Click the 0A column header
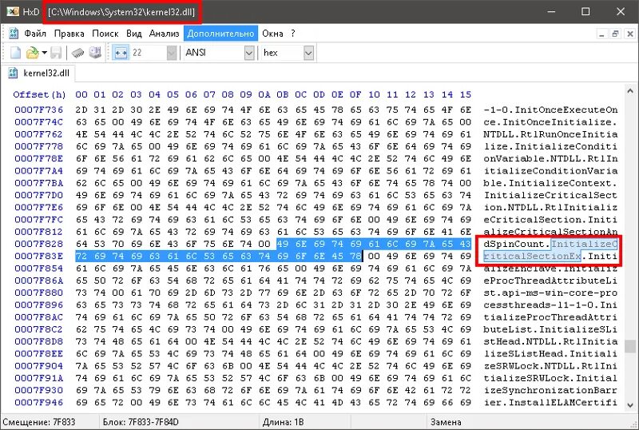Viewport: 639px width, 430px height. point(264,94)
